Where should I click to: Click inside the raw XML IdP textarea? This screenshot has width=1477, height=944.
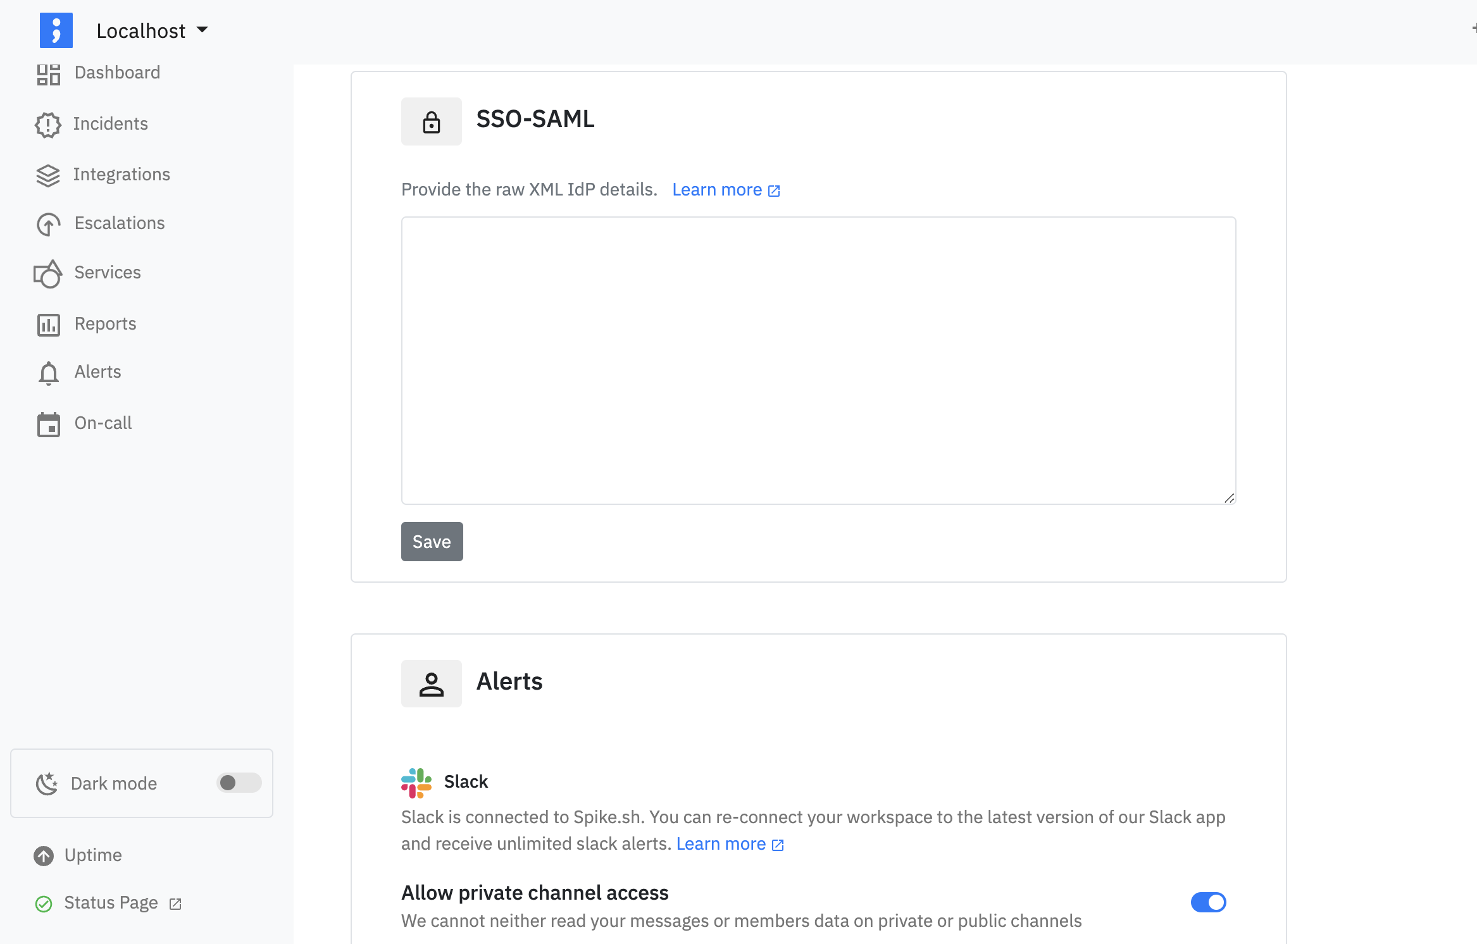pos(818,361)
